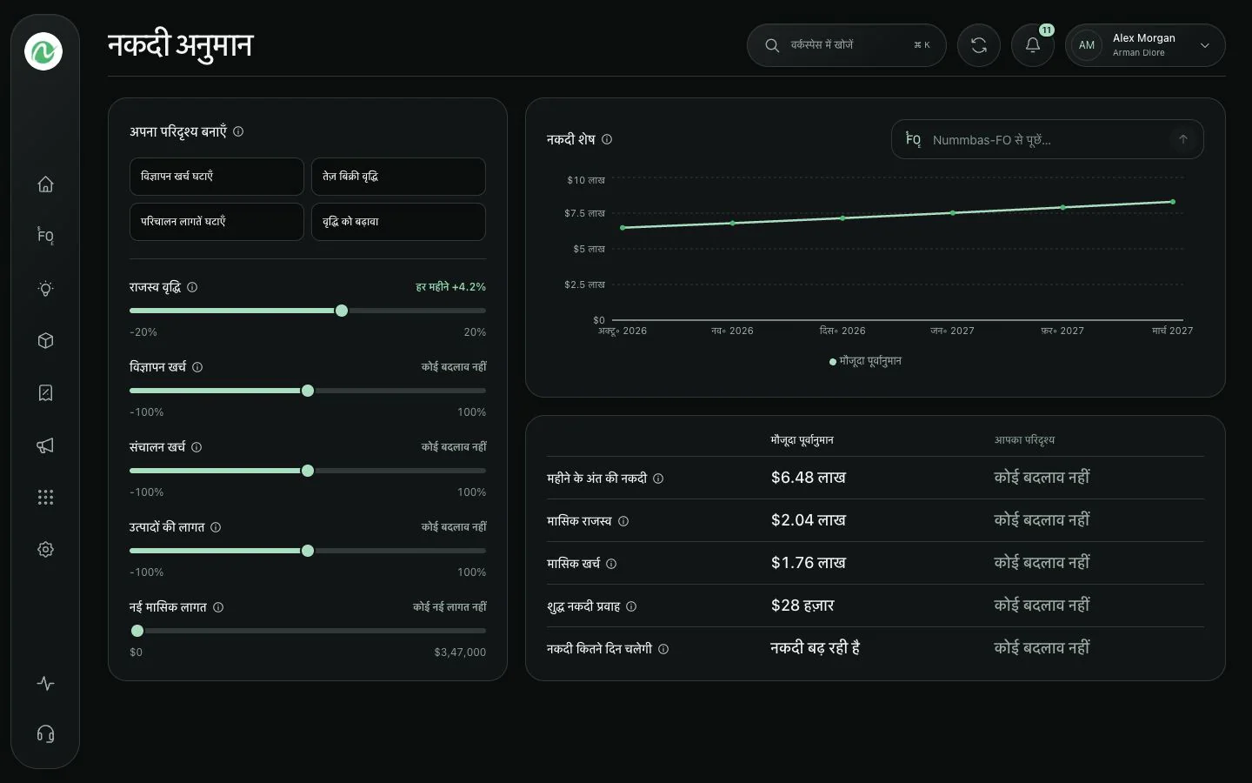Open the report chart icon in sidebar
This screenshot has width=1252, height=783.
point(45,393)
